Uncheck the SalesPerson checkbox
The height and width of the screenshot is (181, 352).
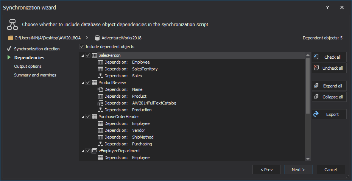click(88, 55)
